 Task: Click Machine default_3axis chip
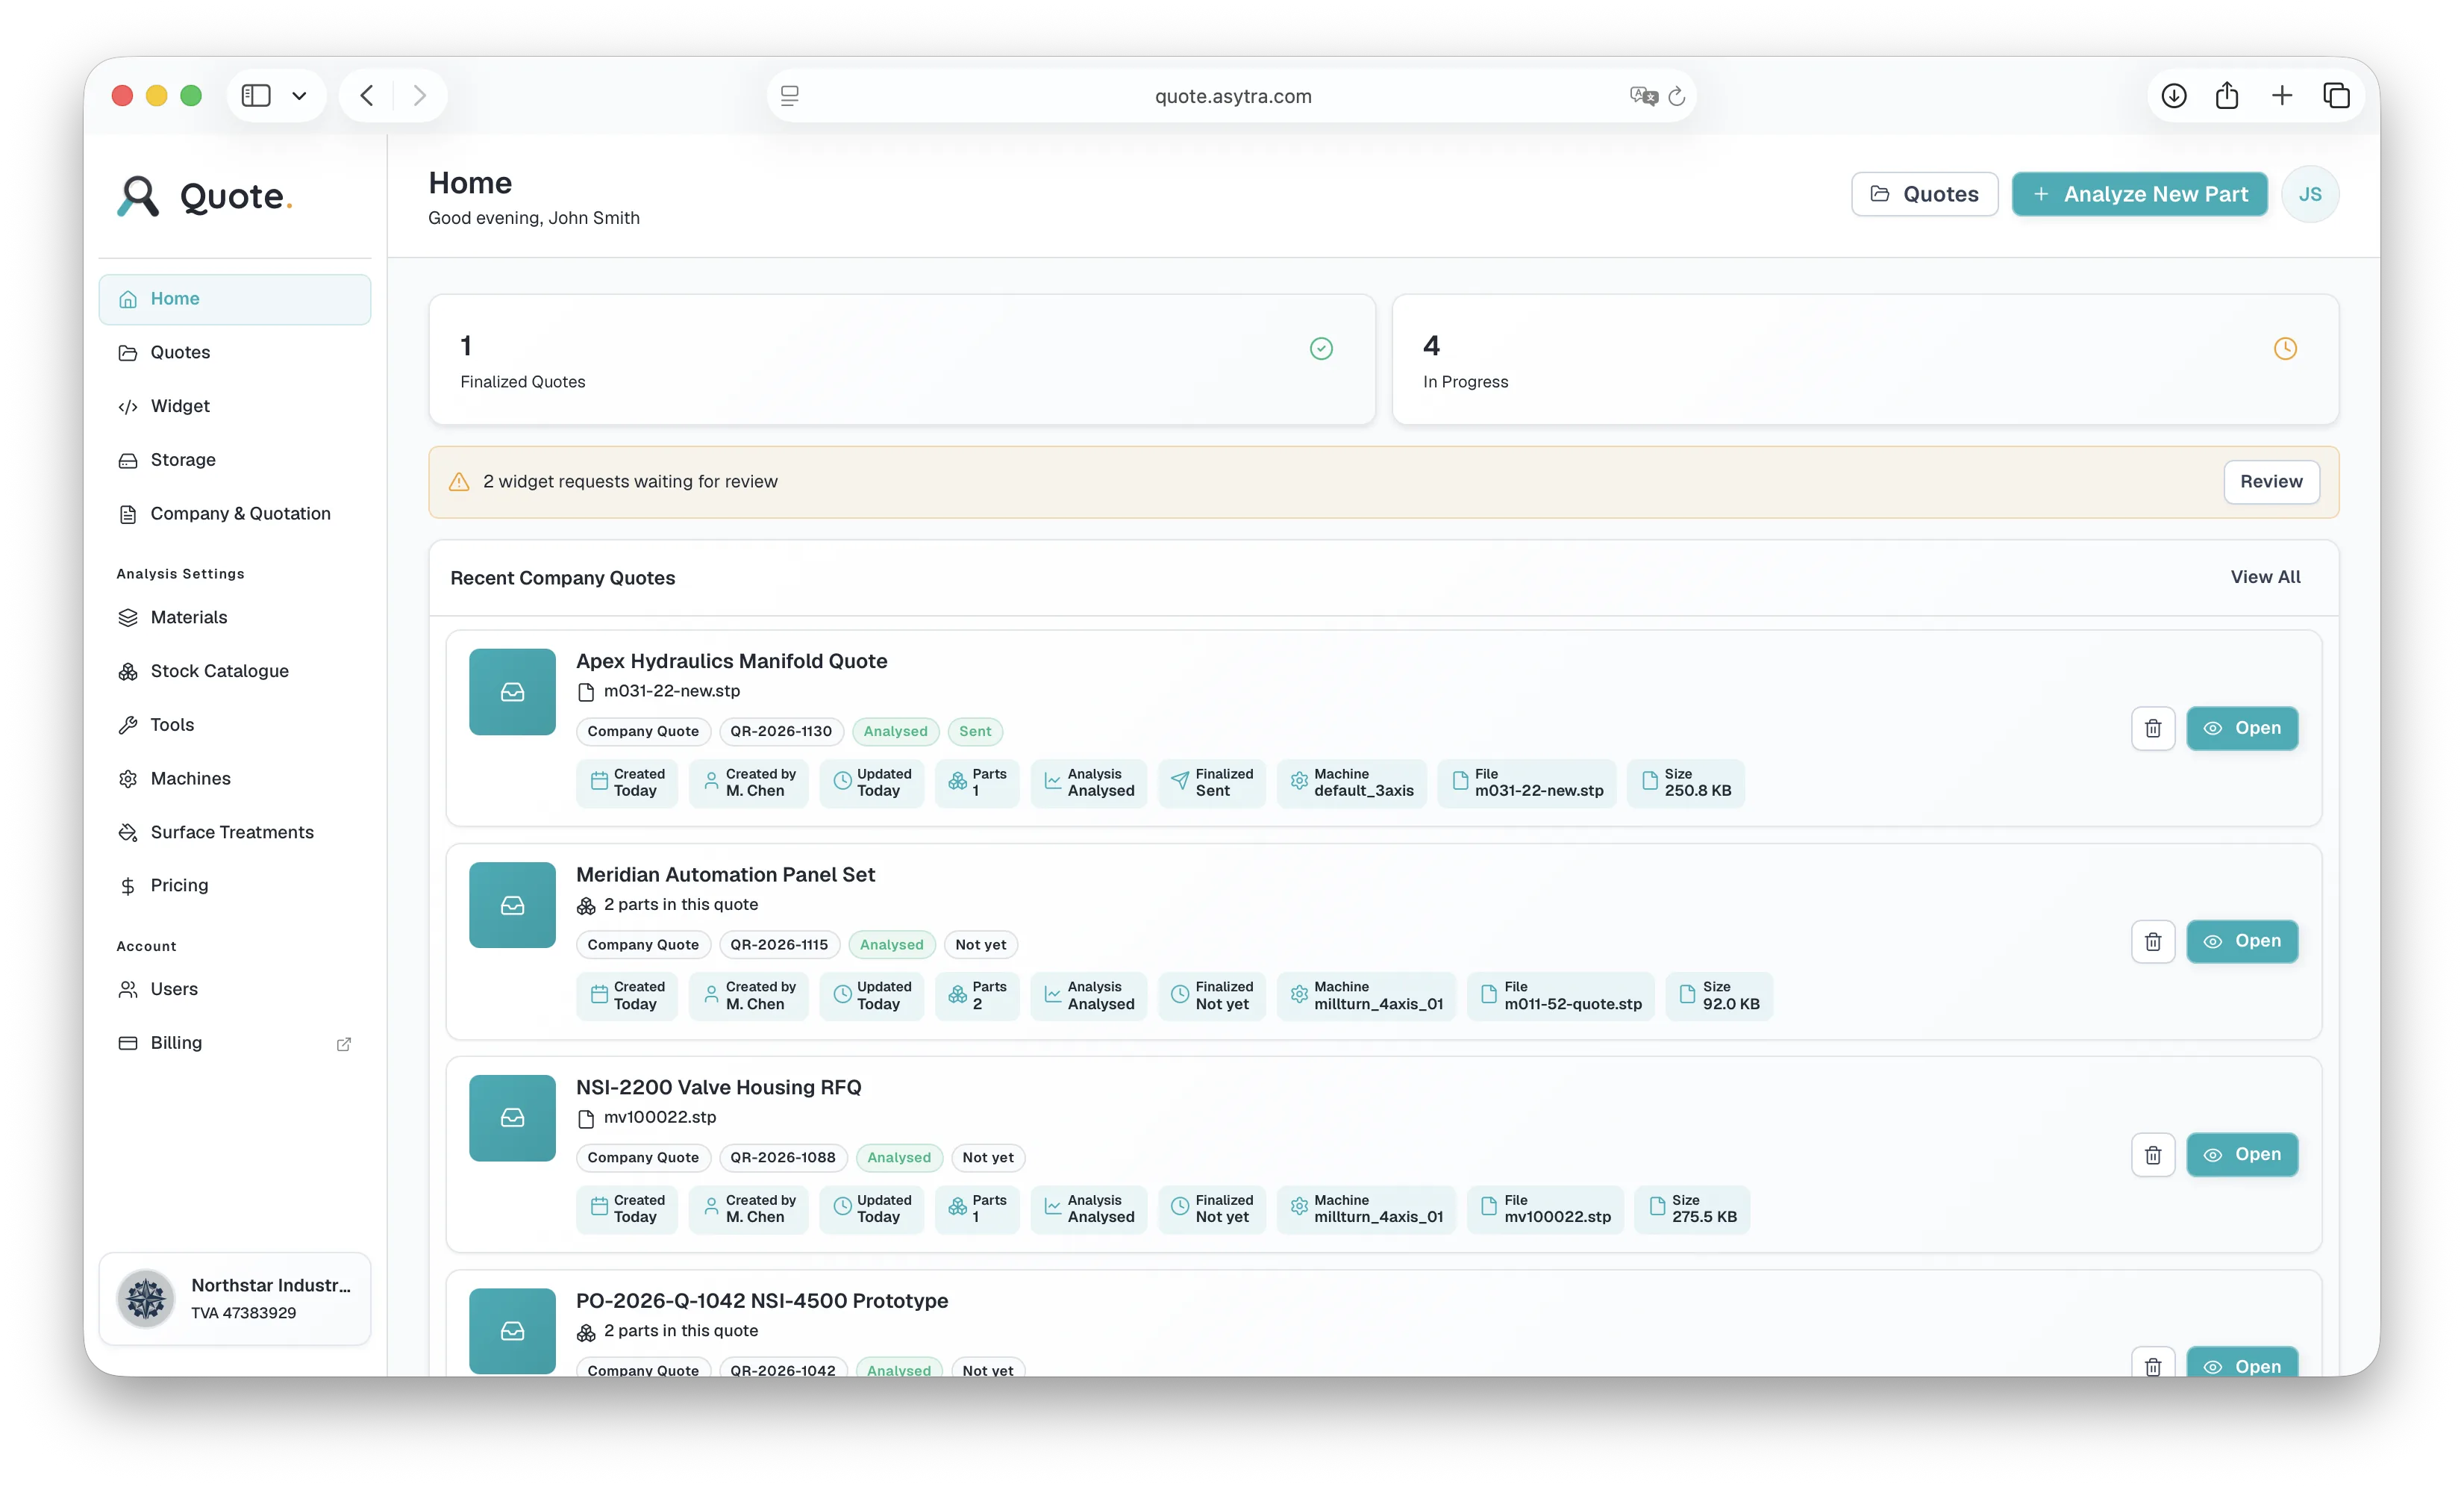[1351, 782]
